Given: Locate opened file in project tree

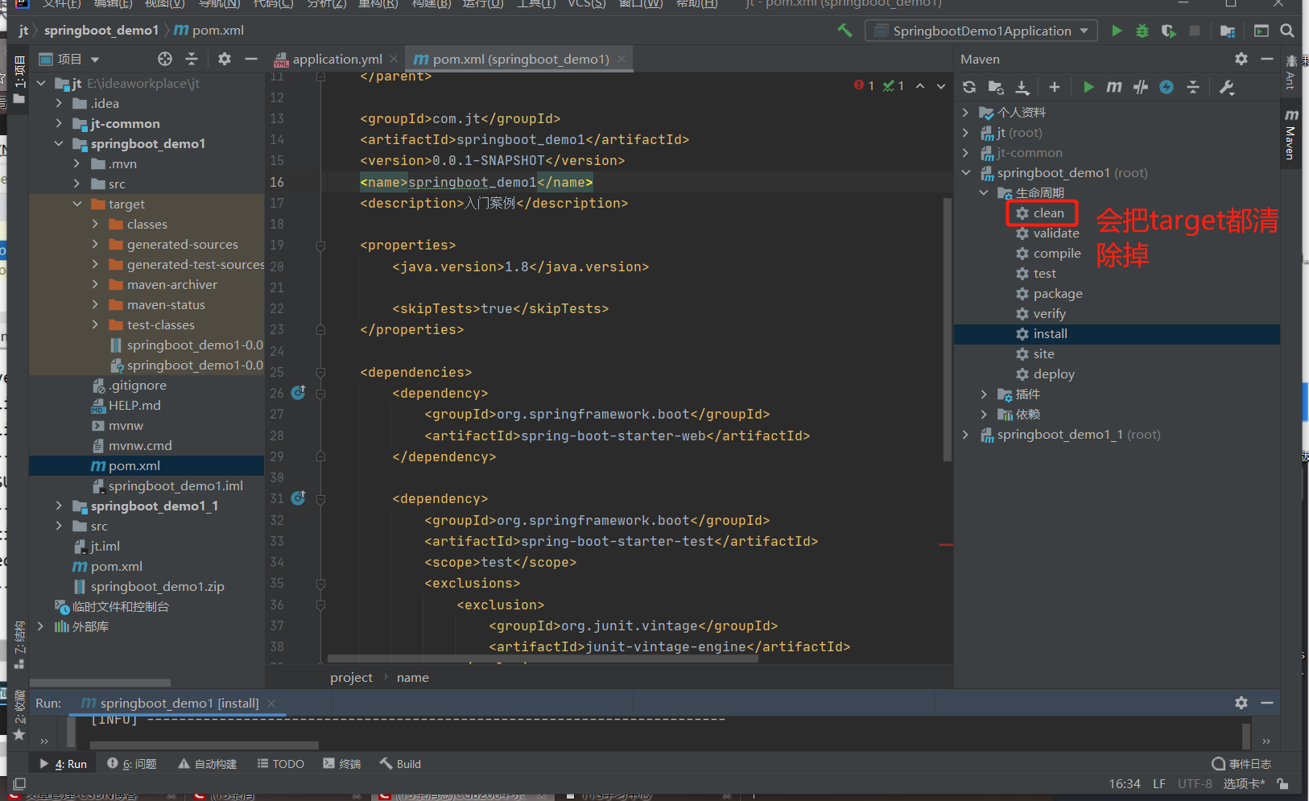Looking at the screenshot, I should [x=165, y=59].
